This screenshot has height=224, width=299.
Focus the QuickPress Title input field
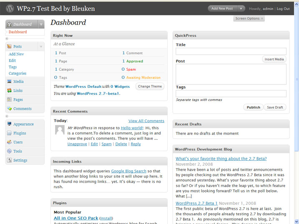click(231, 51)
